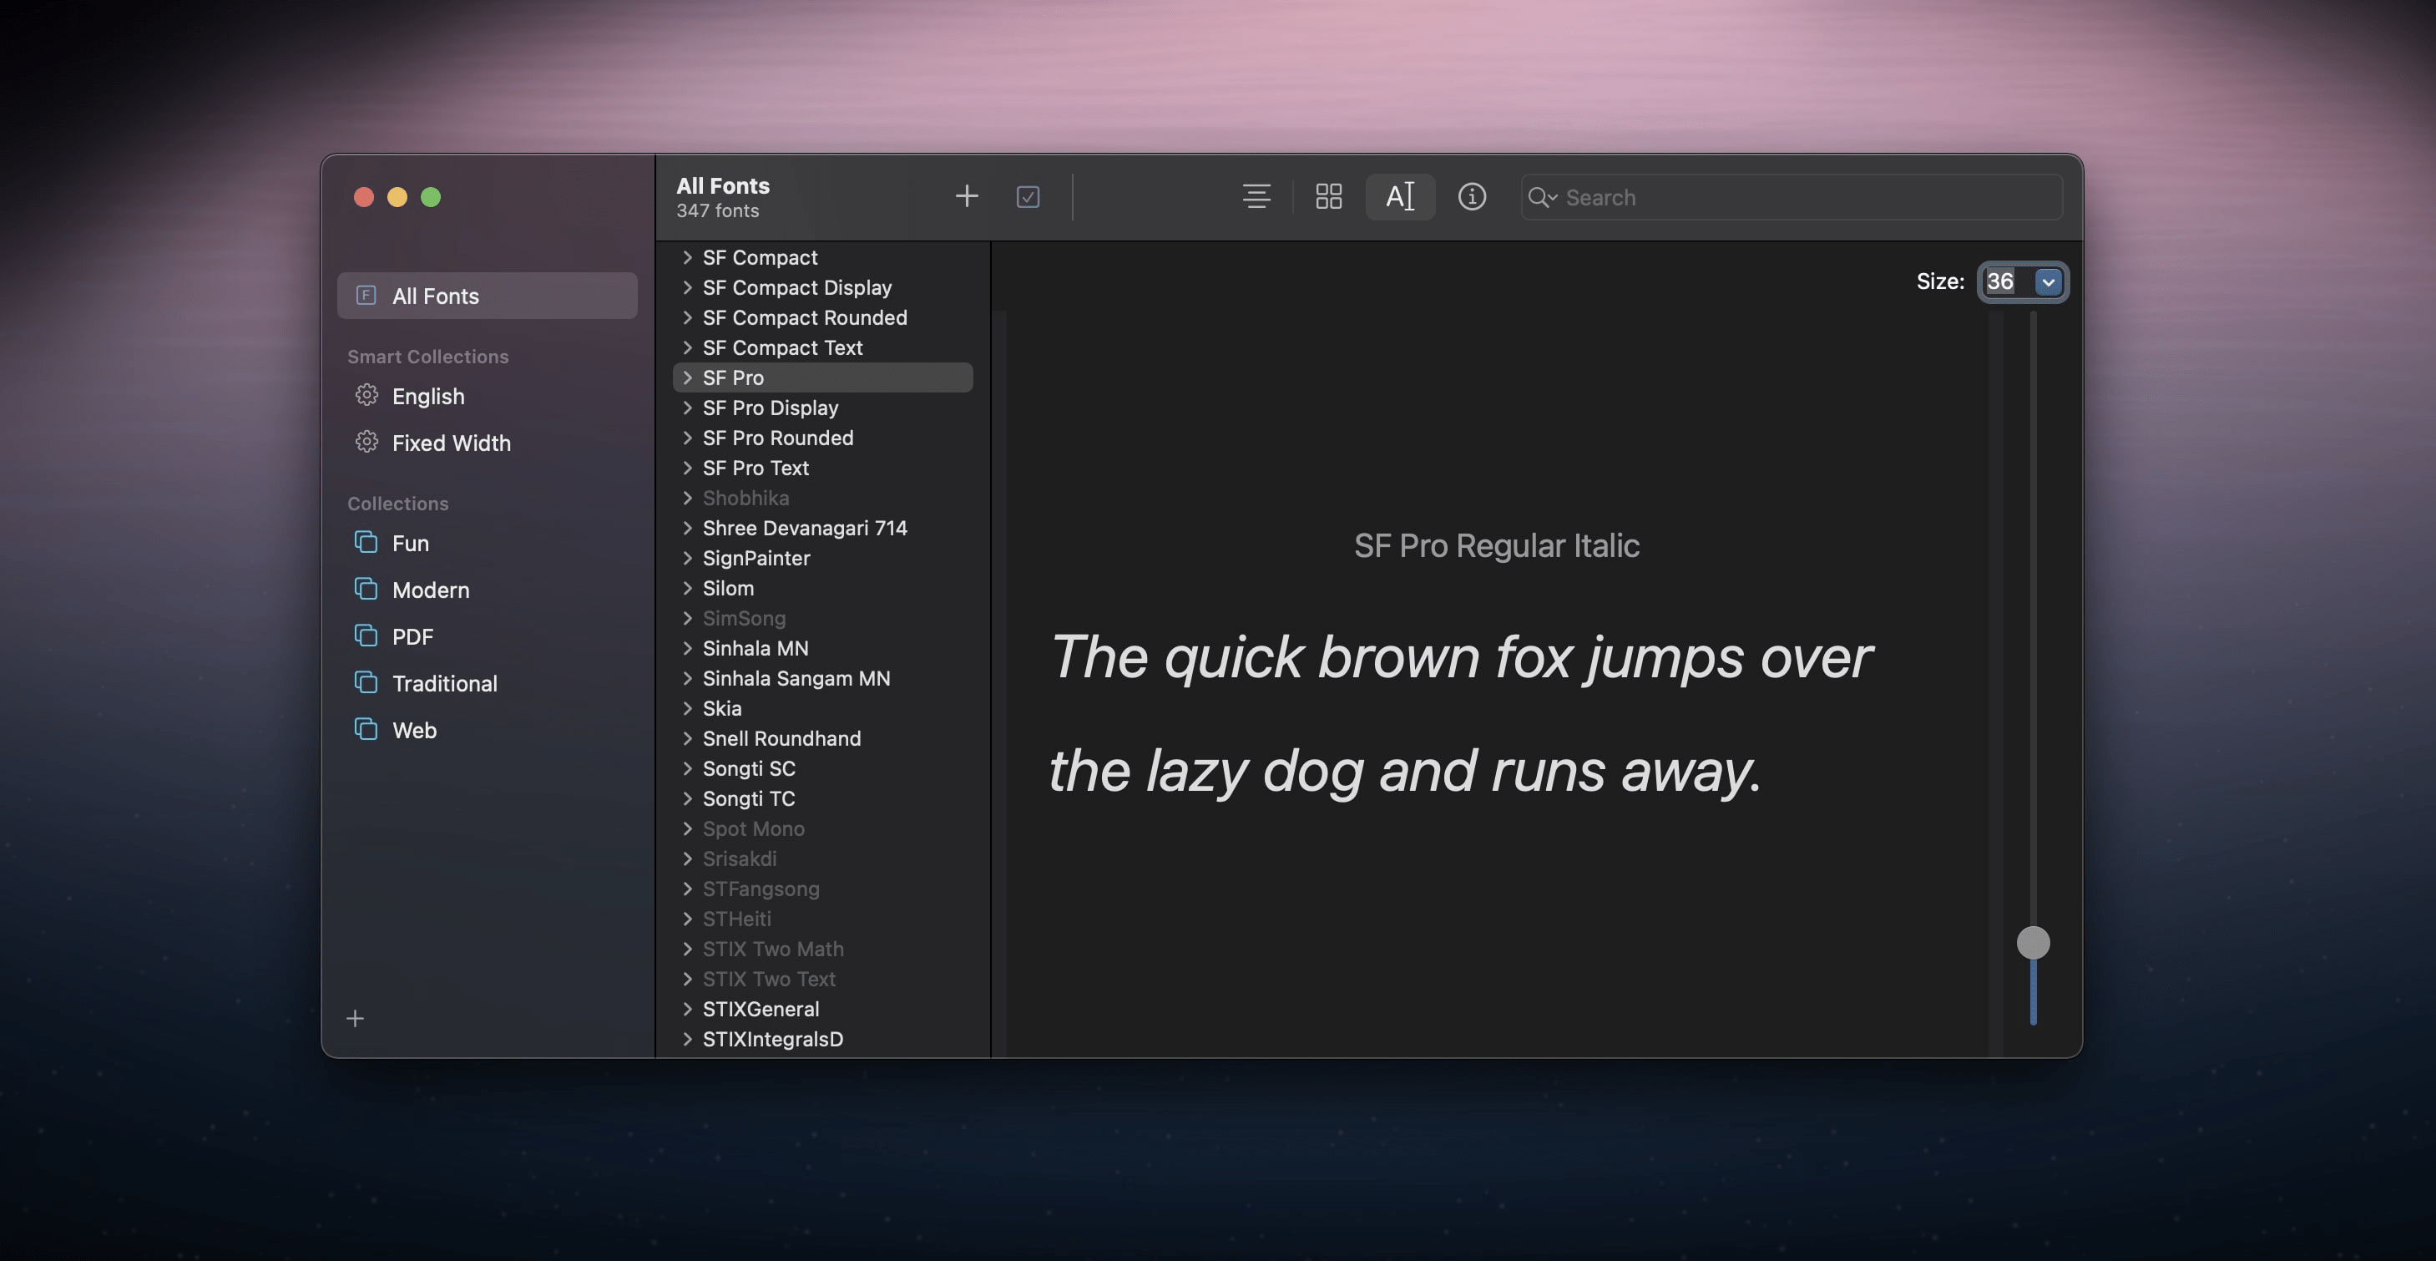
Task: Open the font info pane
Action: 1473,197
